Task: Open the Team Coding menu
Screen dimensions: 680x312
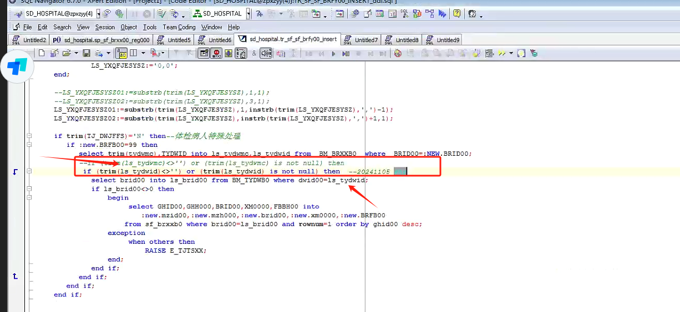Action: [x=179, y=27]
